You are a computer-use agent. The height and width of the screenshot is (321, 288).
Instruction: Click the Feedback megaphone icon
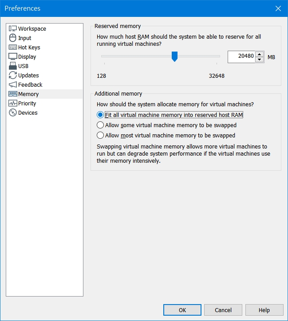(12, 85)
